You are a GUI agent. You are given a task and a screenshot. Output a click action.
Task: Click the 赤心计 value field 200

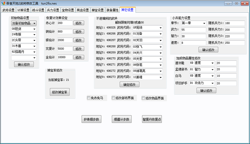point(65,23)
